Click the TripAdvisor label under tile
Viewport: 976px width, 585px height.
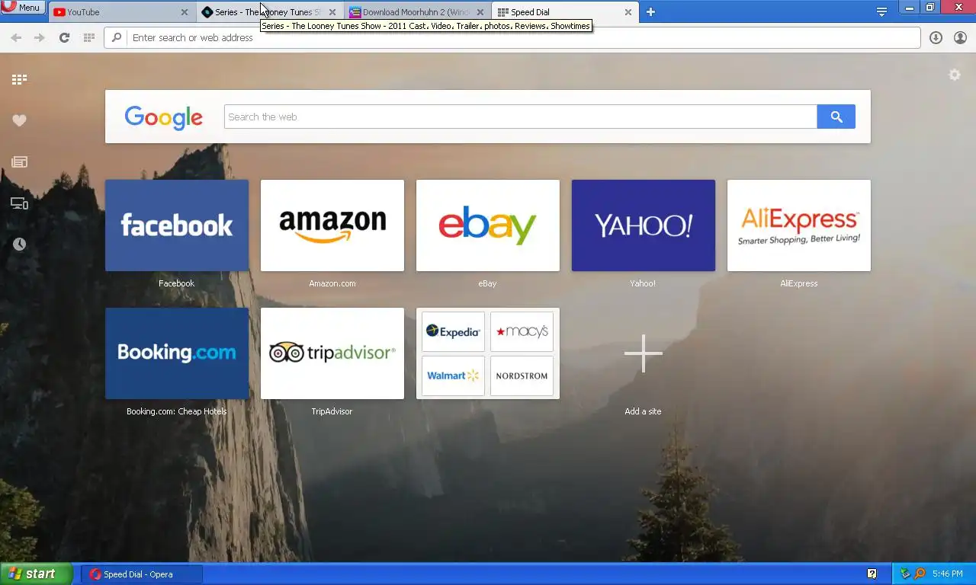tap(332, 411)
